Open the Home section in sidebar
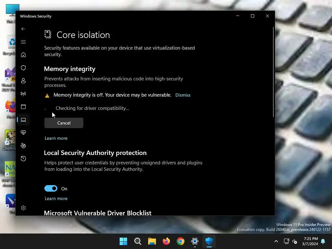The image size is (332, 249). (x=23, y=55)
